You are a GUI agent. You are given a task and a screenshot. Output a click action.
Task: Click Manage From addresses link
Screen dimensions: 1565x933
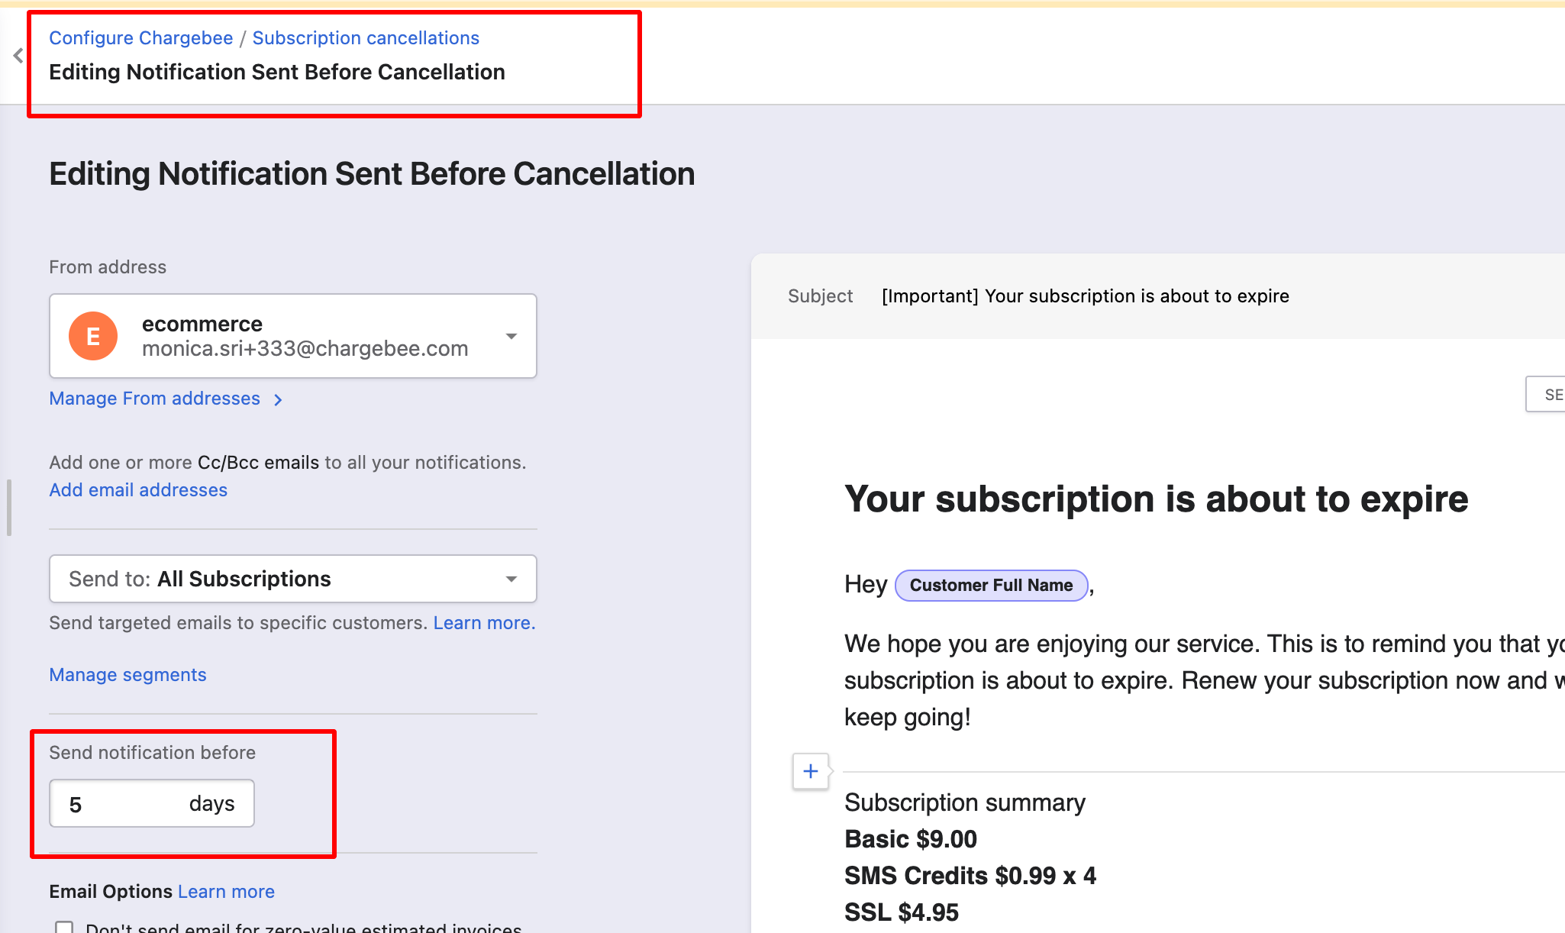[154, 399]
